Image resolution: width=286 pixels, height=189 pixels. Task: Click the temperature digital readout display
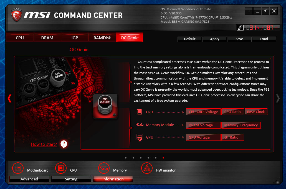(262, 28)
